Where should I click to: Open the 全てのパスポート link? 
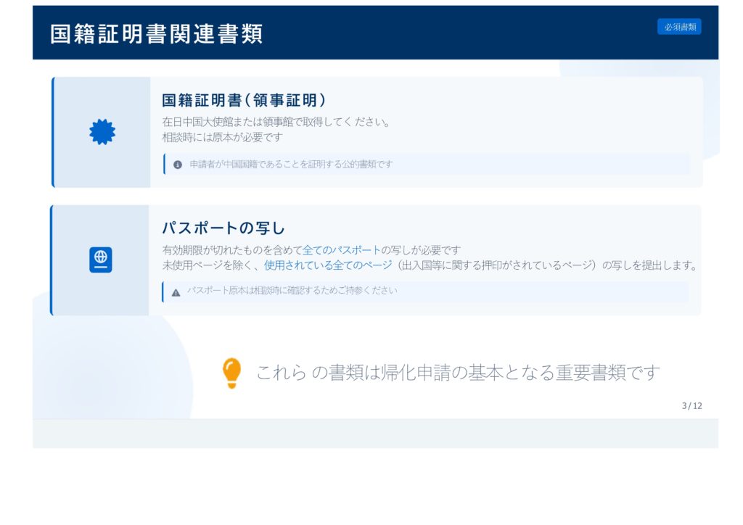click(x=342, y=250)
